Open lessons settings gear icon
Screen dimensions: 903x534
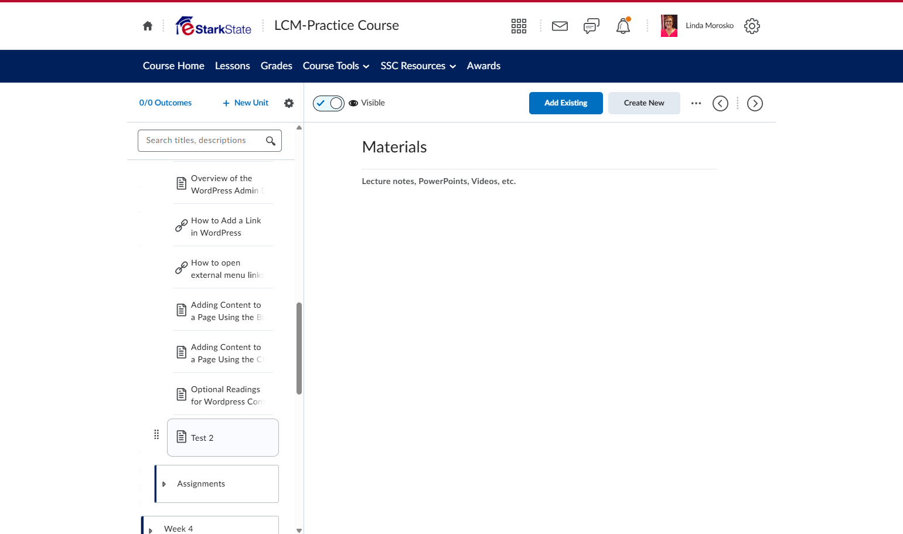click(x=289, y=103)
